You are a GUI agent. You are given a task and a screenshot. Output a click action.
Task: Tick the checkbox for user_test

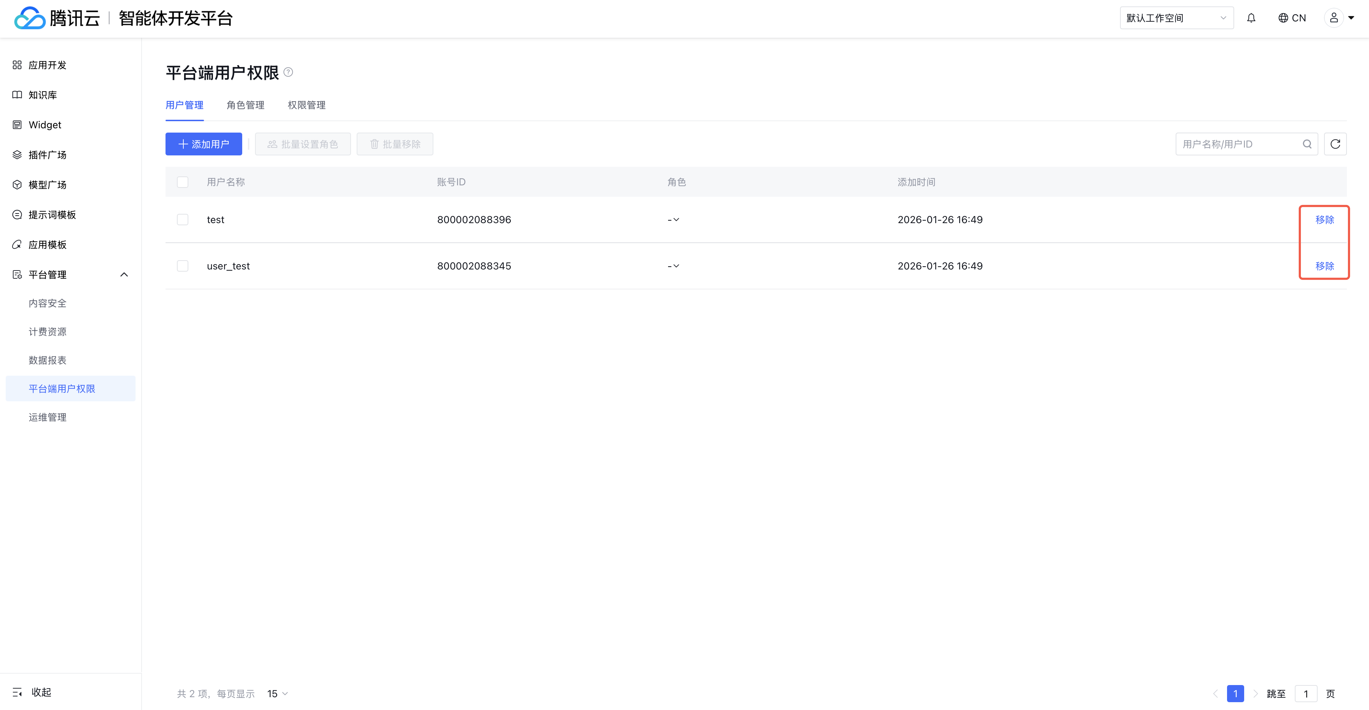pyautogui.click(x=182, y=266)
